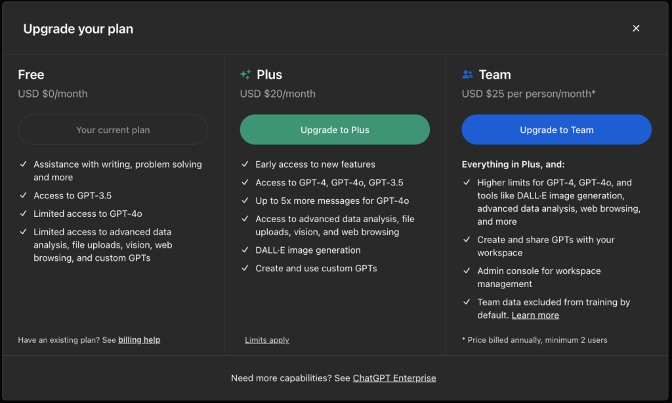Open the billing help link

click(x=139, y=340)
